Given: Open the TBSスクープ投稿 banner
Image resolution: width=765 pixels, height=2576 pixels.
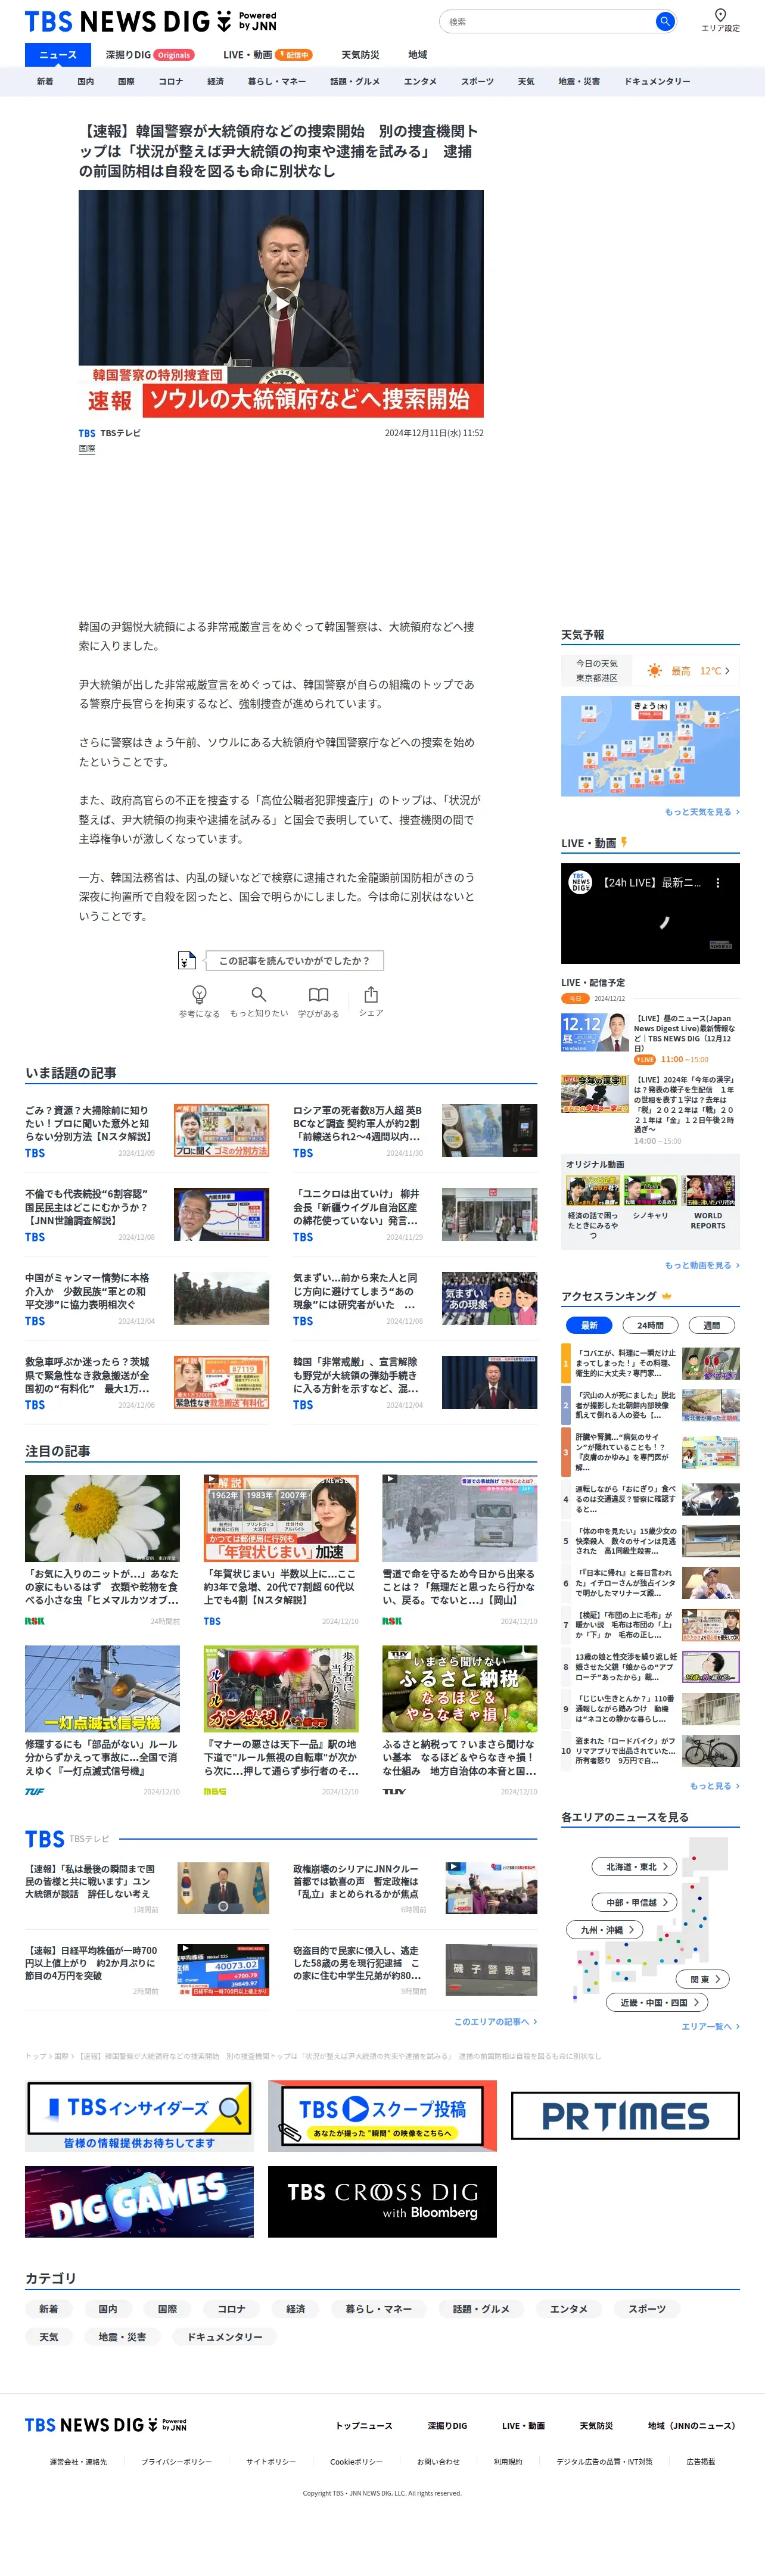Looking at the screenshot, I should click(x=382, y=2115).
